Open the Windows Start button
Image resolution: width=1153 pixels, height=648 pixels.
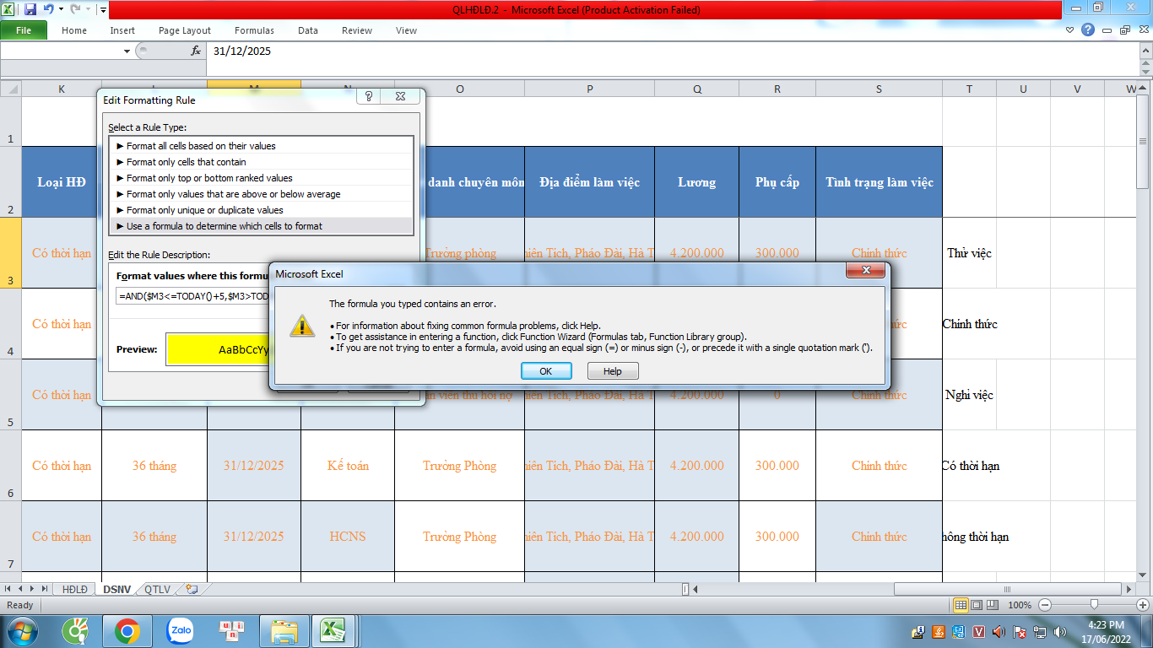22,630
